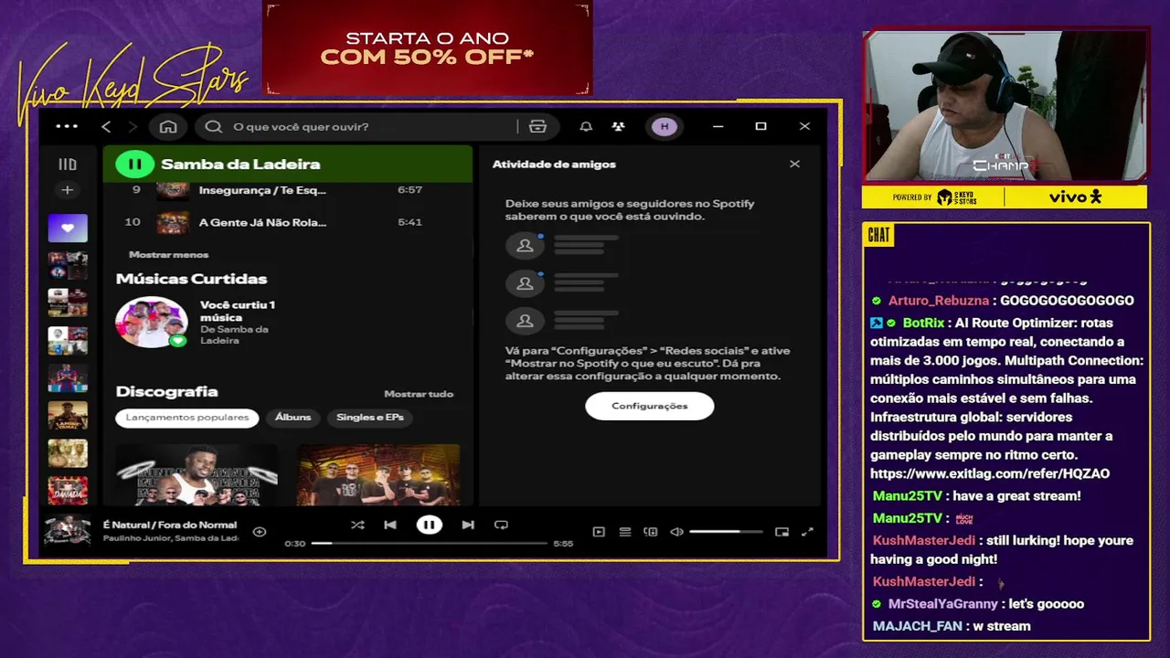This screenshot has width=1170, height=658.
Task: Click the Discografia section heading
Action: coord(166,391)
